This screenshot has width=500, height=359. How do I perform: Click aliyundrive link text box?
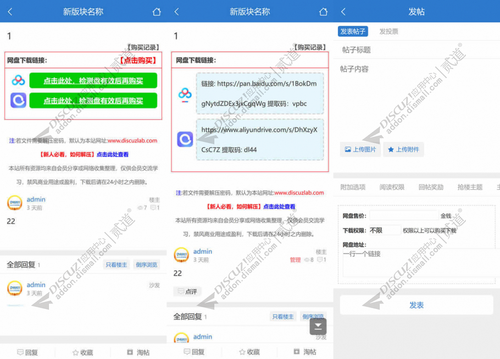[x=260, y=140]
